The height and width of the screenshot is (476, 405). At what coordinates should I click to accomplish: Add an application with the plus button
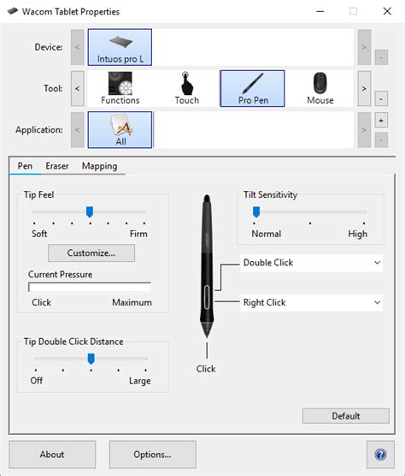point(381,121)
